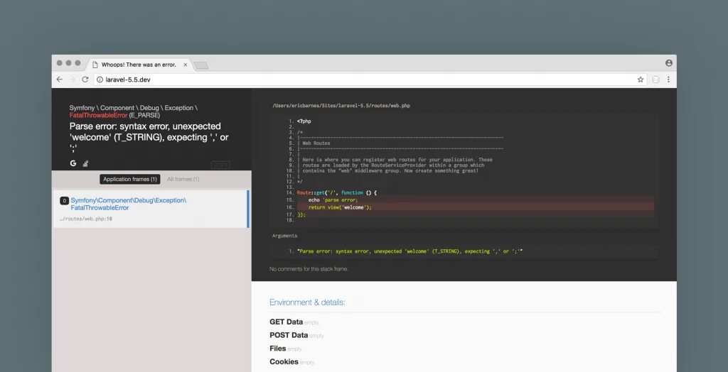The image size is (728, 372).
Task: Select the 'Whoops! There was an error.' tab
Action: click(139, 65)
